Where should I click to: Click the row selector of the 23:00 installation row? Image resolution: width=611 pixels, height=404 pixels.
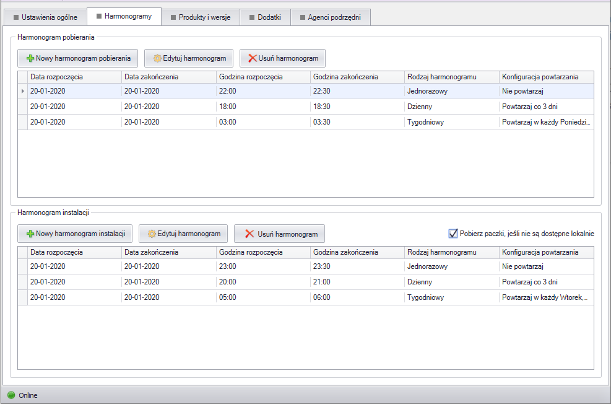23,266
